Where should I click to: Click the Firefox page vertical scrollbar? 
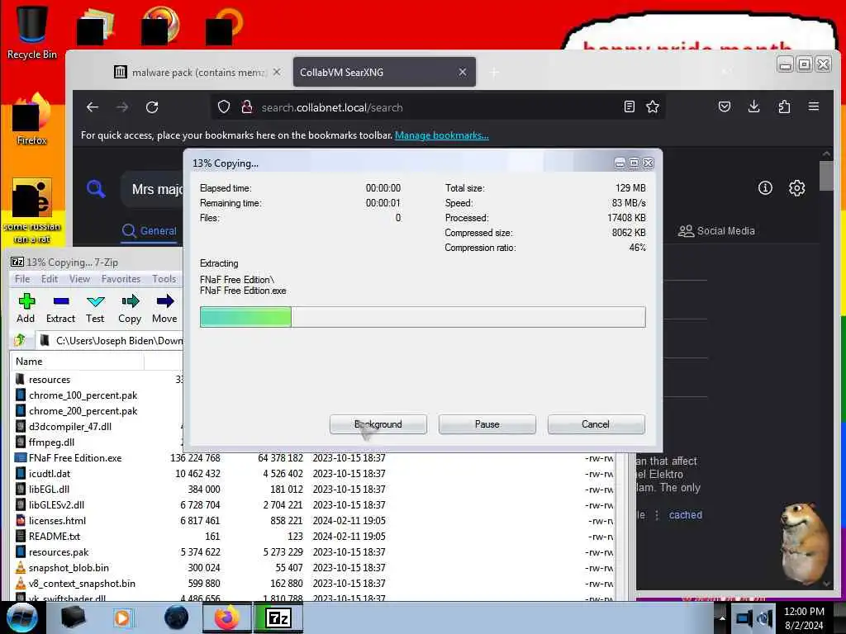[x=826, y=177]
